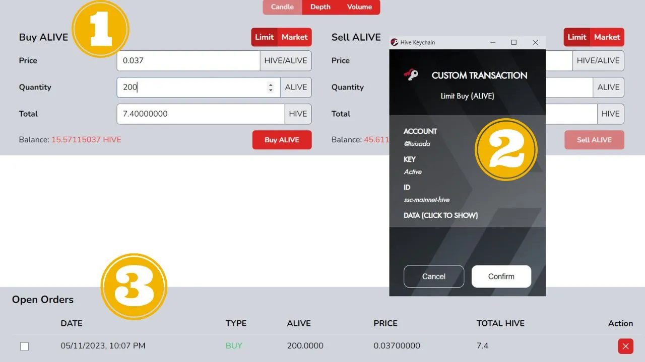Image resolution: width=645 pixels, height=362 pixels.
Task: Click the 0.03700000 price cell
Action: pyautogui.click(x=397, y=346)
